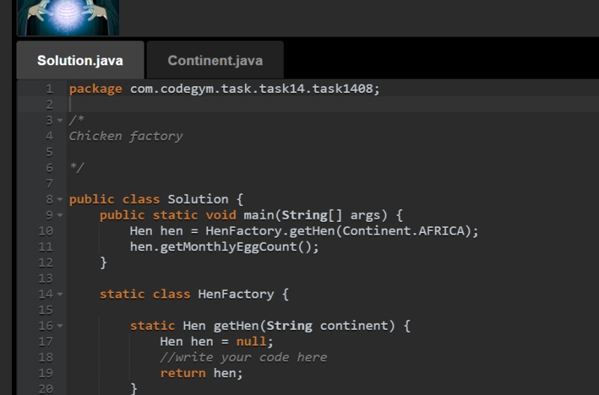The image size is (599, 395).
Task: Click the 'Chicken factory' comment text
Action: (126, 136)
